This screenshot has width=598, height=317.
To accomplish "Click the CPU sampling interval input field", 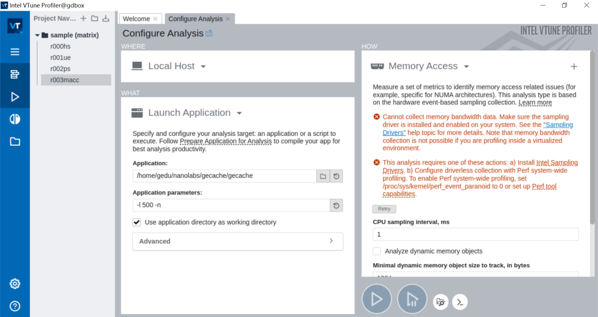I will click(x=476, y=234).
